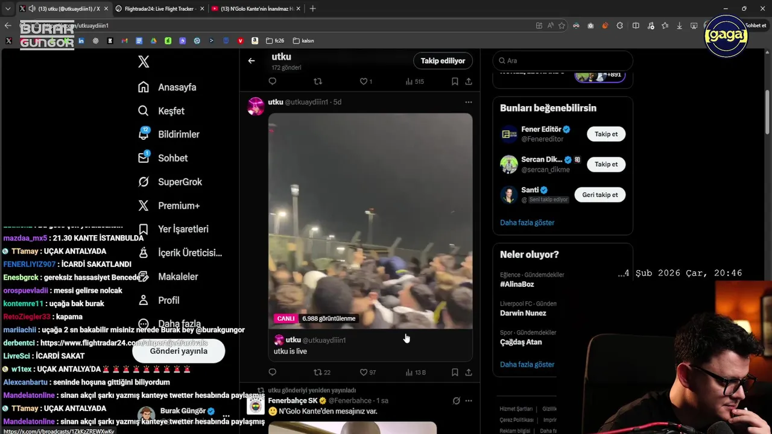Open SuperGrok from the sidebar
The image size is (772, 434).
click(169, 181)
